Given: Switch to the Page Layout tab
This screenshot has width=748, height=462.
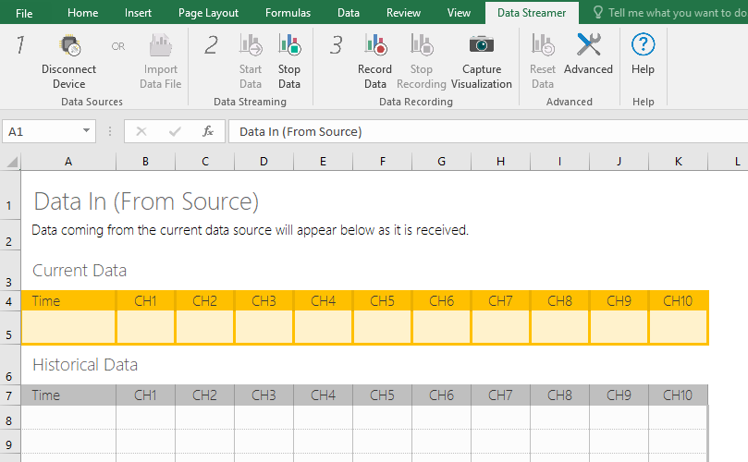Looking at the screenshot, I should tap(209, 13).
